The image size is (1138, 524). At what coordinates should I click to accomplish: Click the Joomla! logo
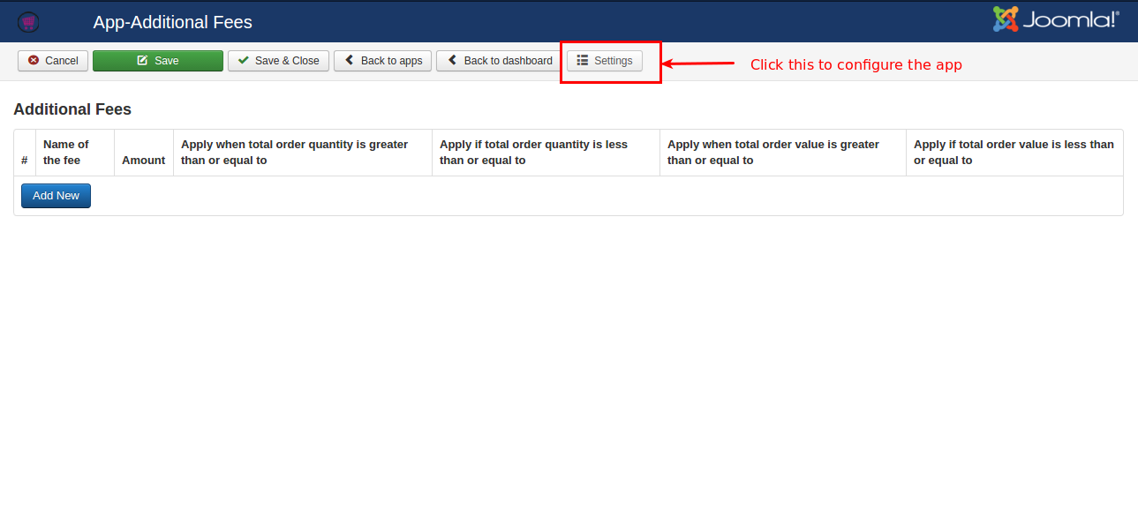tap(1056, 19)
